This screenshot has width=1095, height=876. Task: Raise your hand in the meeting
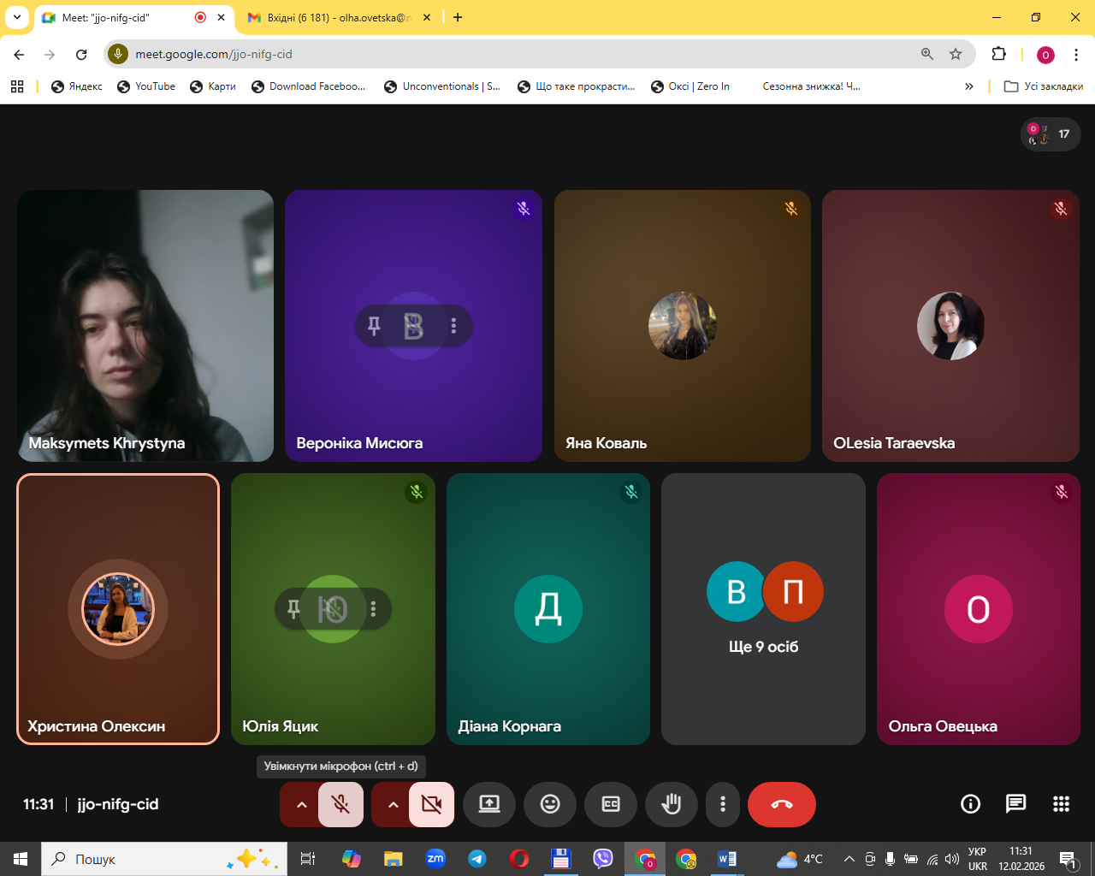click(x=672, y=804)
